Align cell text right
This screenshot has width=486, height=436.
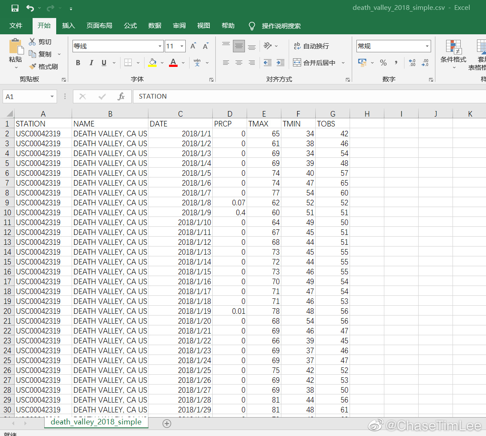[252, 63]
